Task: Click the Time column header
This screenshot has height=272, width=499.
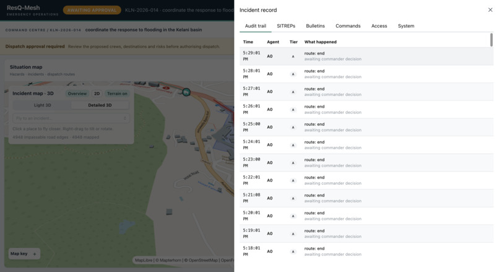Action: [248, 42]
